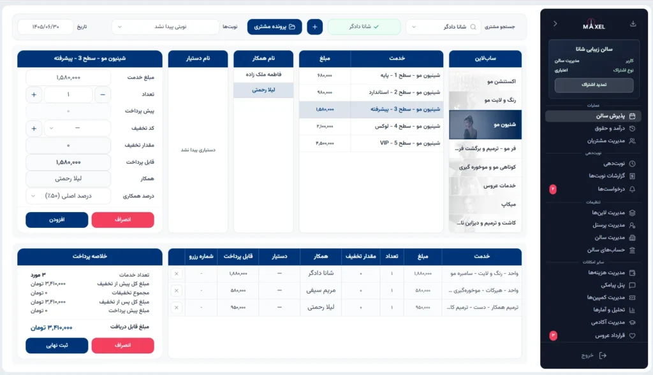Screen dimensions: 653x375
Task: Click the ticket icon beside مدیریت کمپین‌ها
Action: (x=632, y=298)
